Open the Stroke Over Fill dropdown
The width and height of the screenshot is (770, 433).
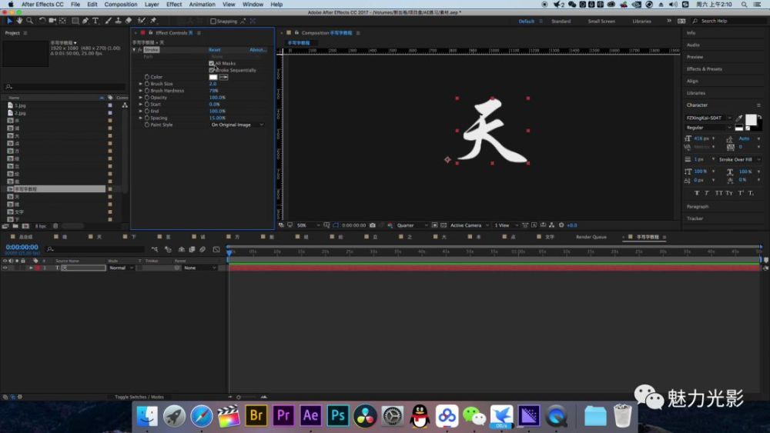tap(739, 159)
